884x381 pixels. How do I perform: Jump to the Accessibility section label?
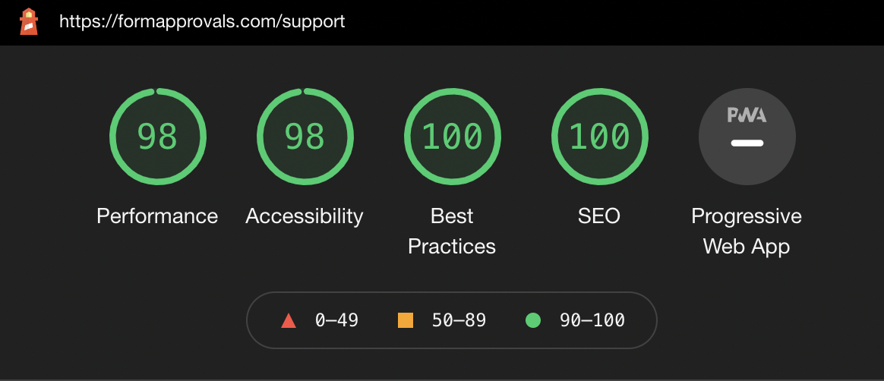coord(305,216)
